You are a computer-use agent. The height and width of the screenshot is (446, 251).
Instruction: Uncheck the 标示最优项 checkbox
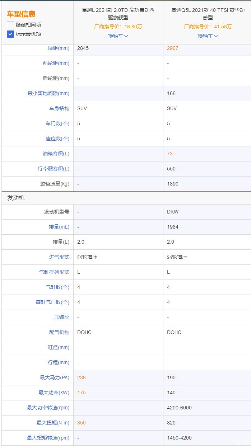coord(10,34)
